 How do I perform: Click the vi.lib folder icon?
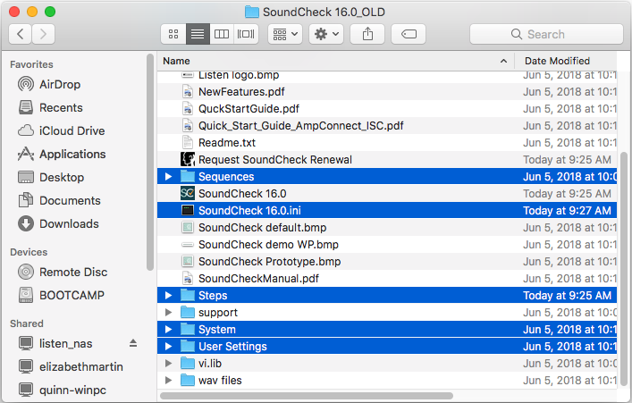(188, 363)
